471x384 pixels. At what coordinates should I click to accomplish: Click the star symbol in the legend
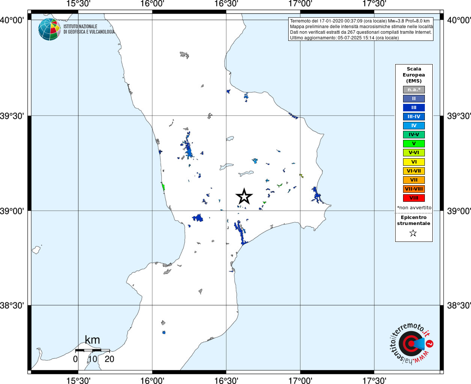(x=413, y=233)
